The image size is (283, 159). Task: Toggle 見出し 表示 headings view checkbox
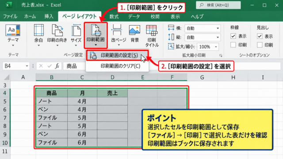(260, 36)
